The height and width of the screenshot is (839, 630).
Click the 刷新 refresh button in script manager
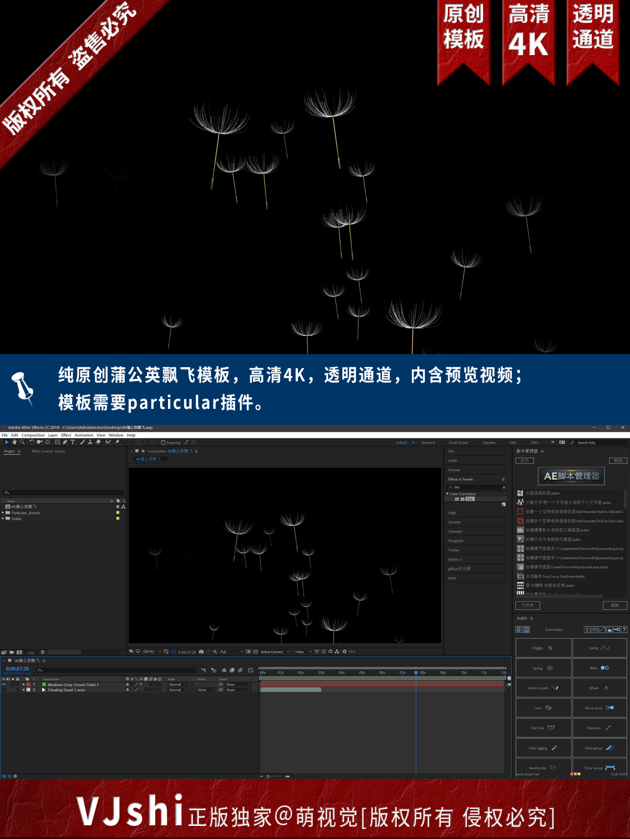[615, 605]
